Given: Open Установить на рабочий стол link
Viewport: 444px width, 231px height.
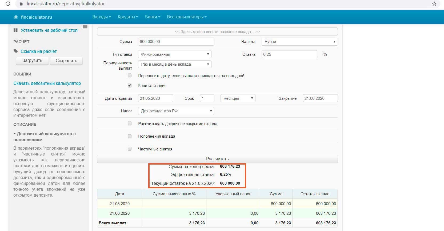Looking at the screenshot, I should pyautogui.click(x=49, y=30).
